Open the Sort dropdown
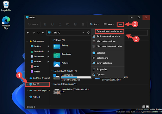The image size is (162, 114). (x=95, y=24)
